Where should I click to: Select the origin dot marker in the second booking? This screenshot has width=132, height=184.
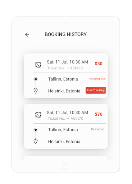click(36, 130)
